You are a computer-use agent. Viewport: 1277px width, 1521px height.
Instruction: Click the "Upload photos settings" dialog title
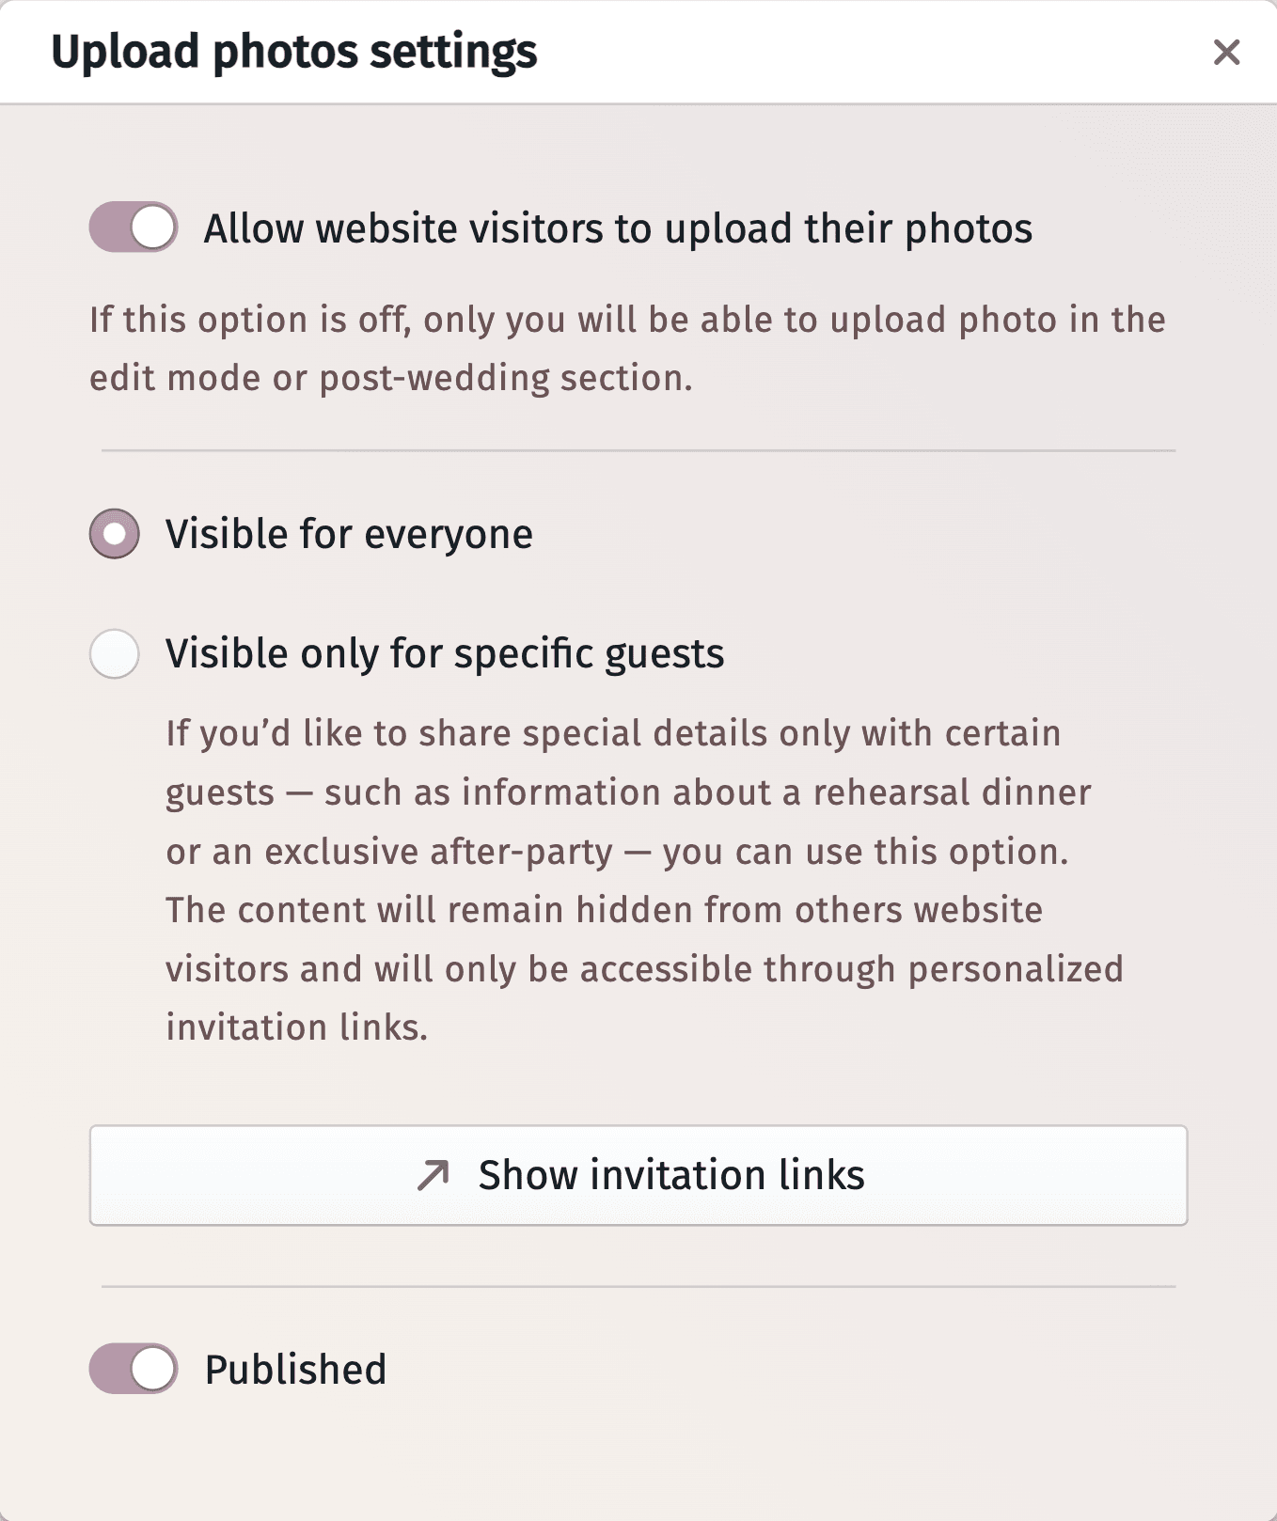coord(294,52)
